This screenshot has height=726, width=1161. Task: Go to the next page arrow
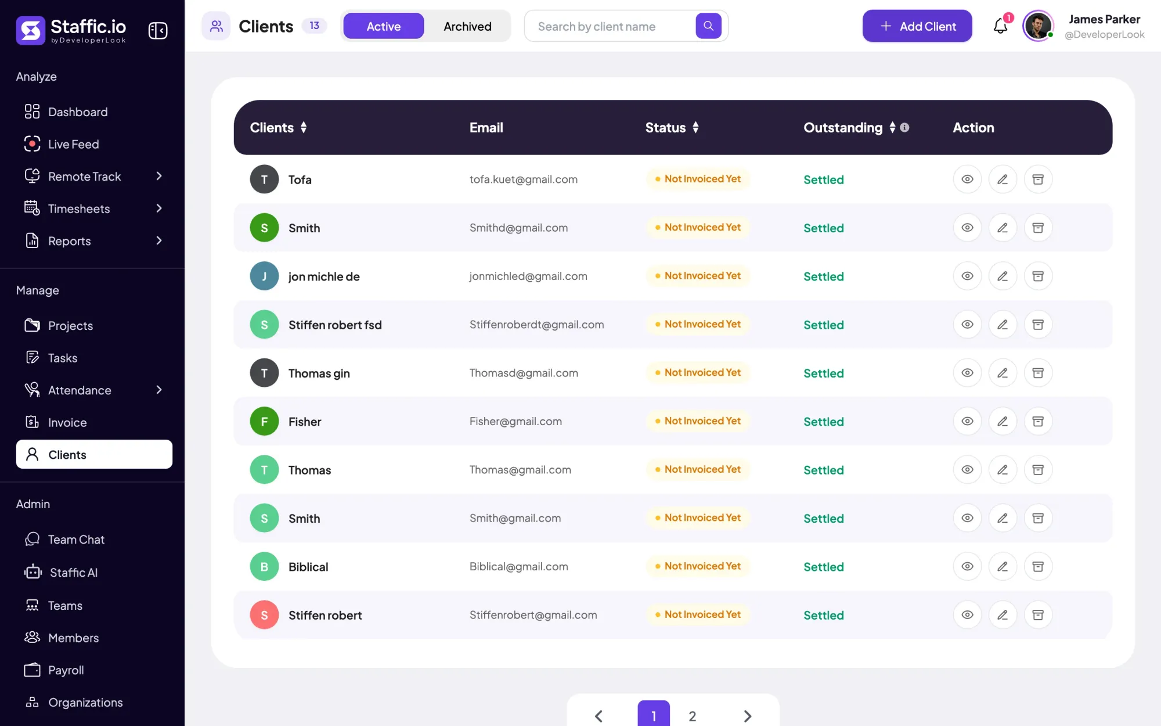pyautogui.click(x=748, y=716)
